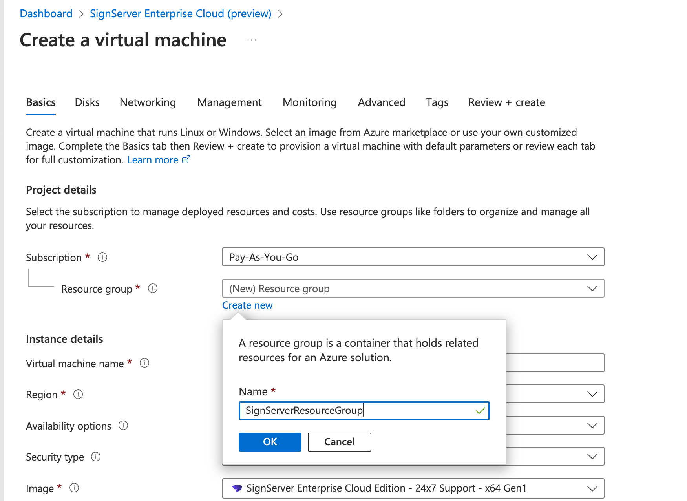Image resolution: width=687 pixels, height=501 pixels.
Task: Confirm the resource group name with OK
Action: tap(270, 442)
